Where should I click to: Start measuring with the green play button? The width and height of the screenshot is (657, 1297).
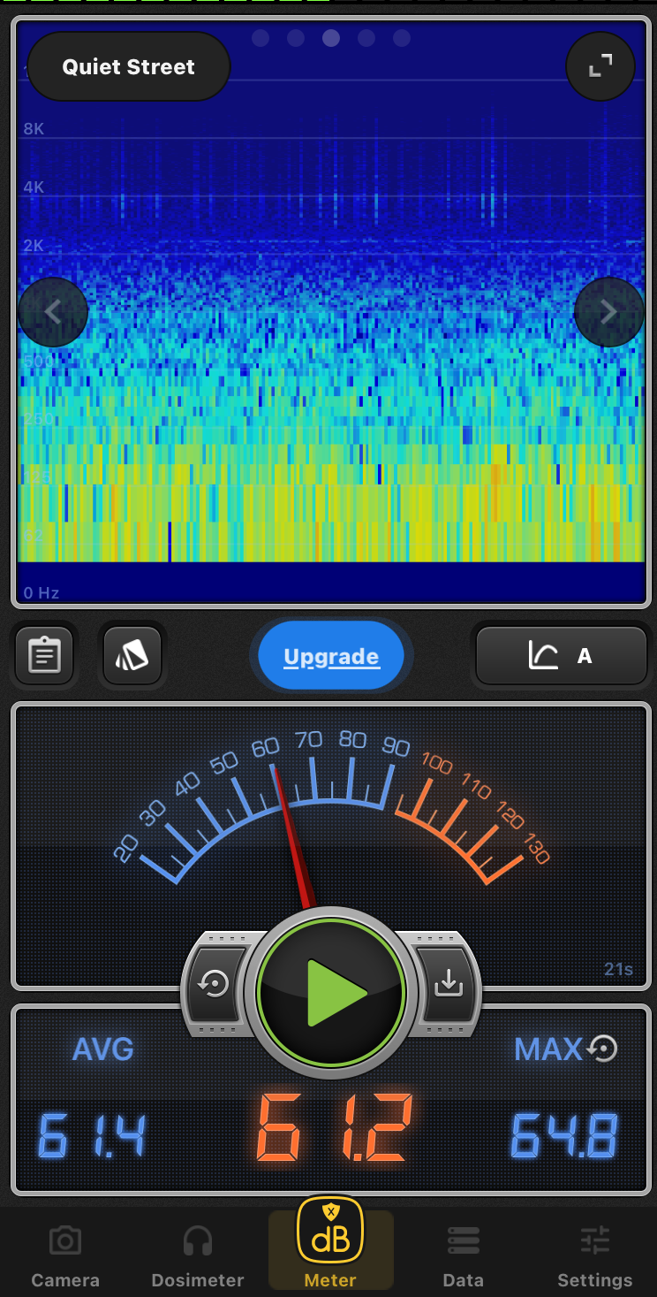point(331,992)
